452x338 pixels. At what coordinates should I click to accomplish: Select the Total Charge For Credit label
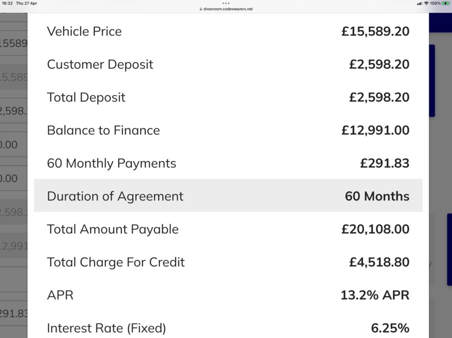coord(116,262)
